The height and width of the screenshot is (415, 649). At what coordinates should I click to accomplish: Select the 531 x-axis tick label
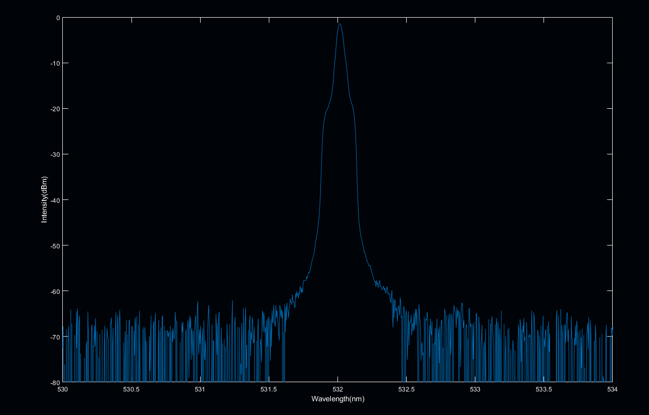point(200,390)
